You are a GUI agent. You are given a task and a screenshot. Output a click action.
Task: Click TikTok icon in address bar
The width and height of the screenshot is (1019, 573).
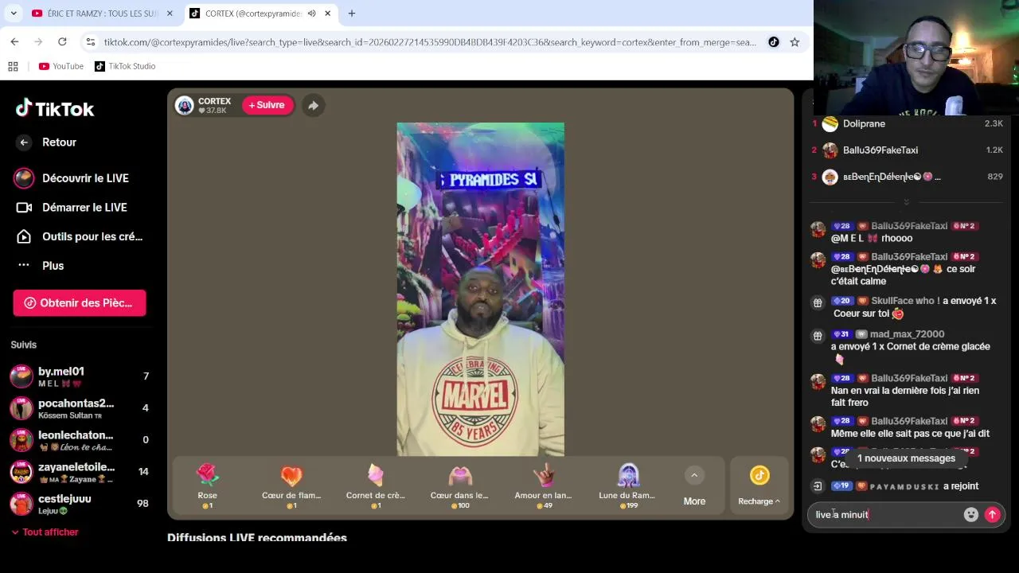pos(773,42)
